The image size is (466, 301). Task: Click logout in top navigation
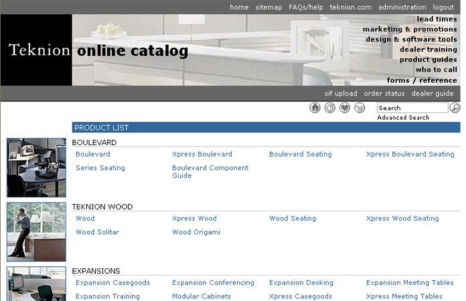[443, 7]
